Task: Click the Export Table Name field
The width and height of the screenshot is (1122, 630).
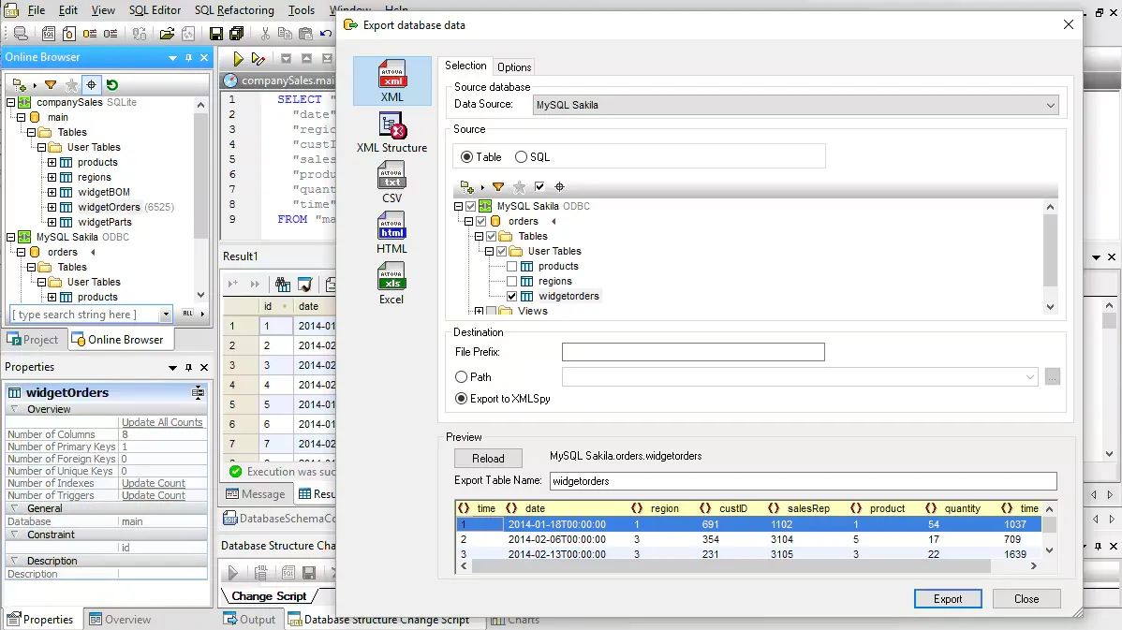Action: tap(803, 481)
